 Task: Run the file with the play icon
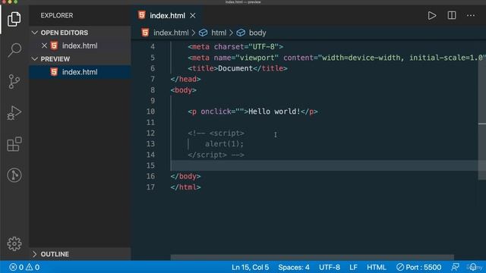(x=432, y=15)
